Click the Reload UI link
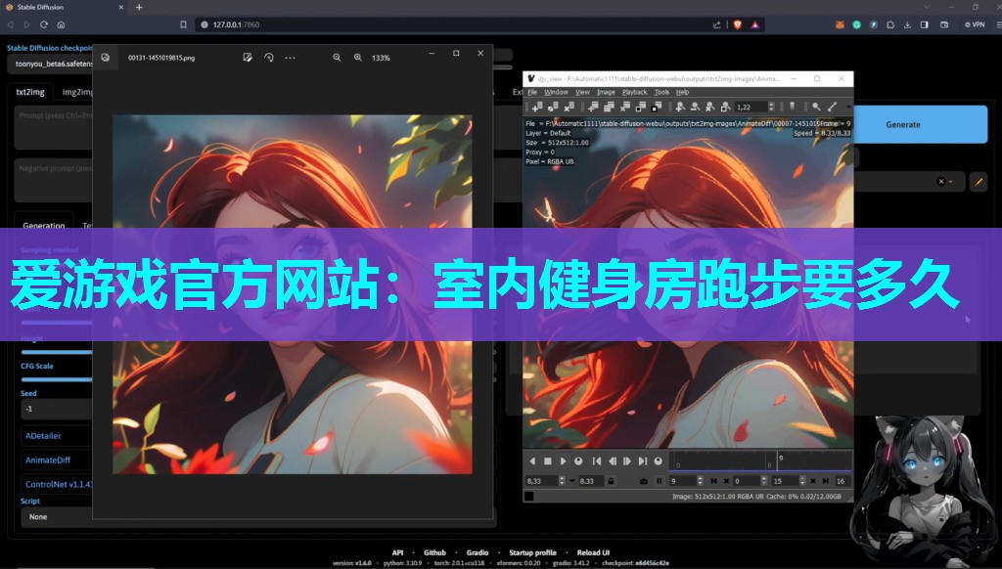Image resolution: width=1002 pixels, height=569 pixels. click(593, 552)
